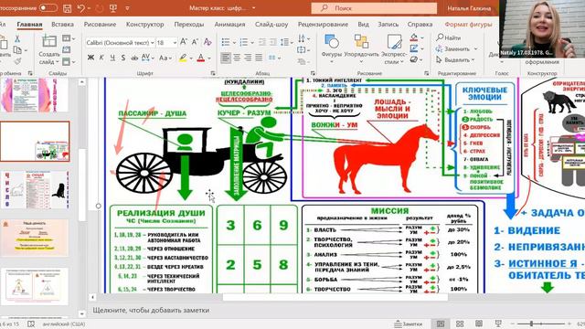The height and width of the screenshot is (329, 585).
Task: Toggle Align Right paragraph button
Action: (248, 58)
